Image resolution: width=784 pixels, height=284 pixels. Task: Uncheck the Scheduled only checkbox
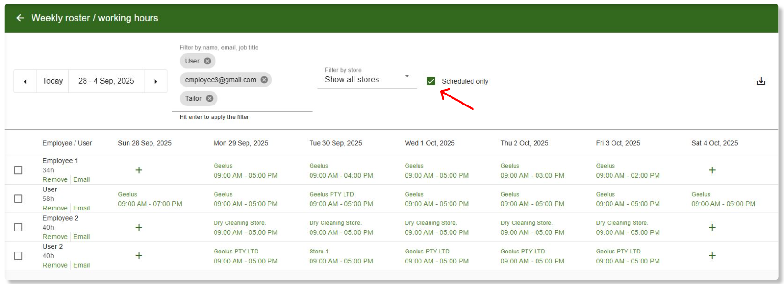431,81
